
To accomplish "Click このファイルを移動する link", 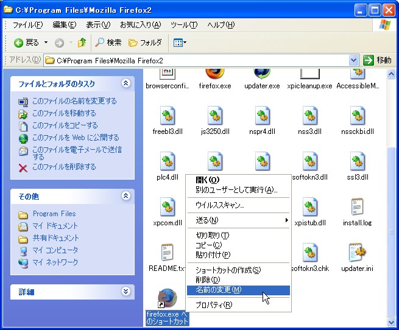I will (x=64, y=113).
